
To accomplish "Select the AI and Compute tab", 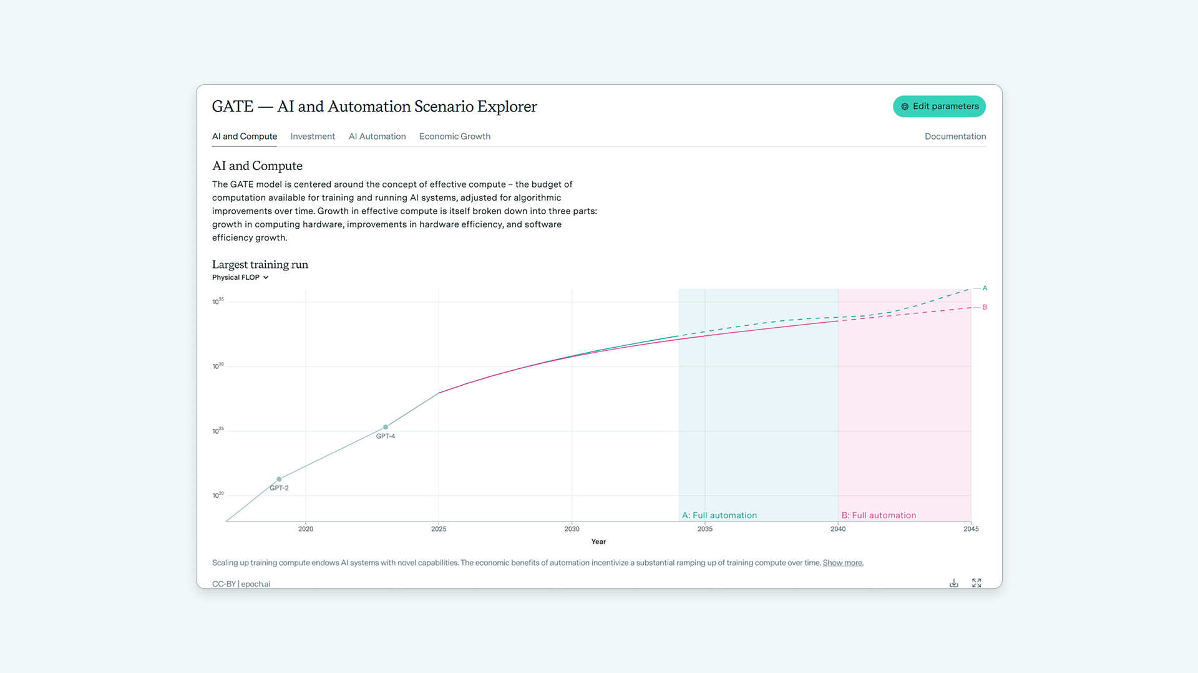I will point(245,136).
